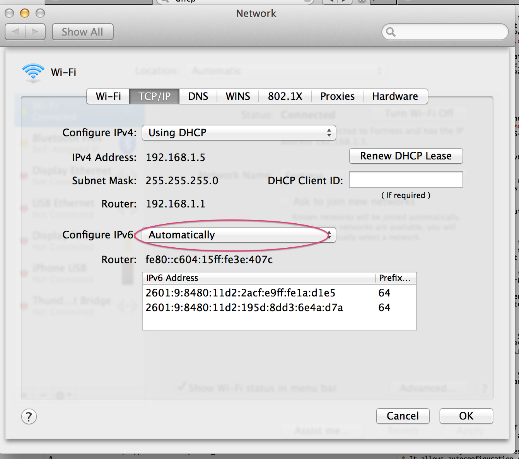
Task: Expand the Configure IPv4 dropdown
Action: tap(239, 133)
